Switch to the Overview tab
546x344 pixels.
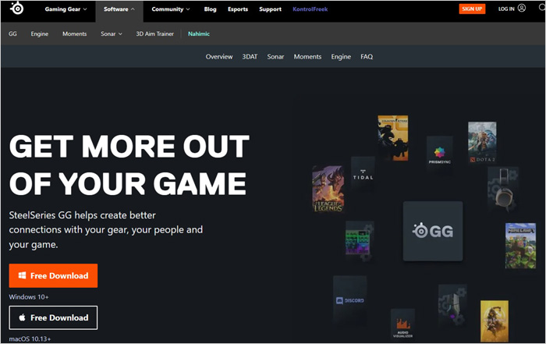click(x=219, y=56)
